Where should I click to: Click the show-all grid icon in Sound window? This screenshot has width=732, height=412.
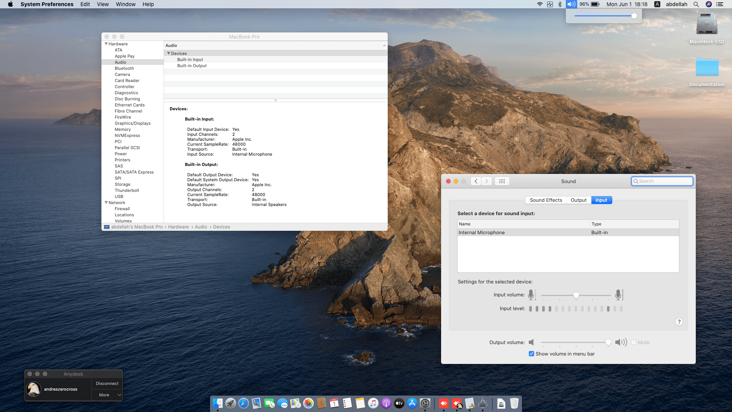[502, 181]
